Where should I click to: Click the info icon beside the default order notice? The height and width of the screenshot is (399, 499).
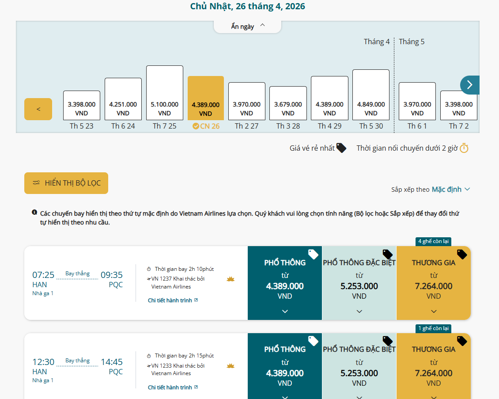coord(34,213)
